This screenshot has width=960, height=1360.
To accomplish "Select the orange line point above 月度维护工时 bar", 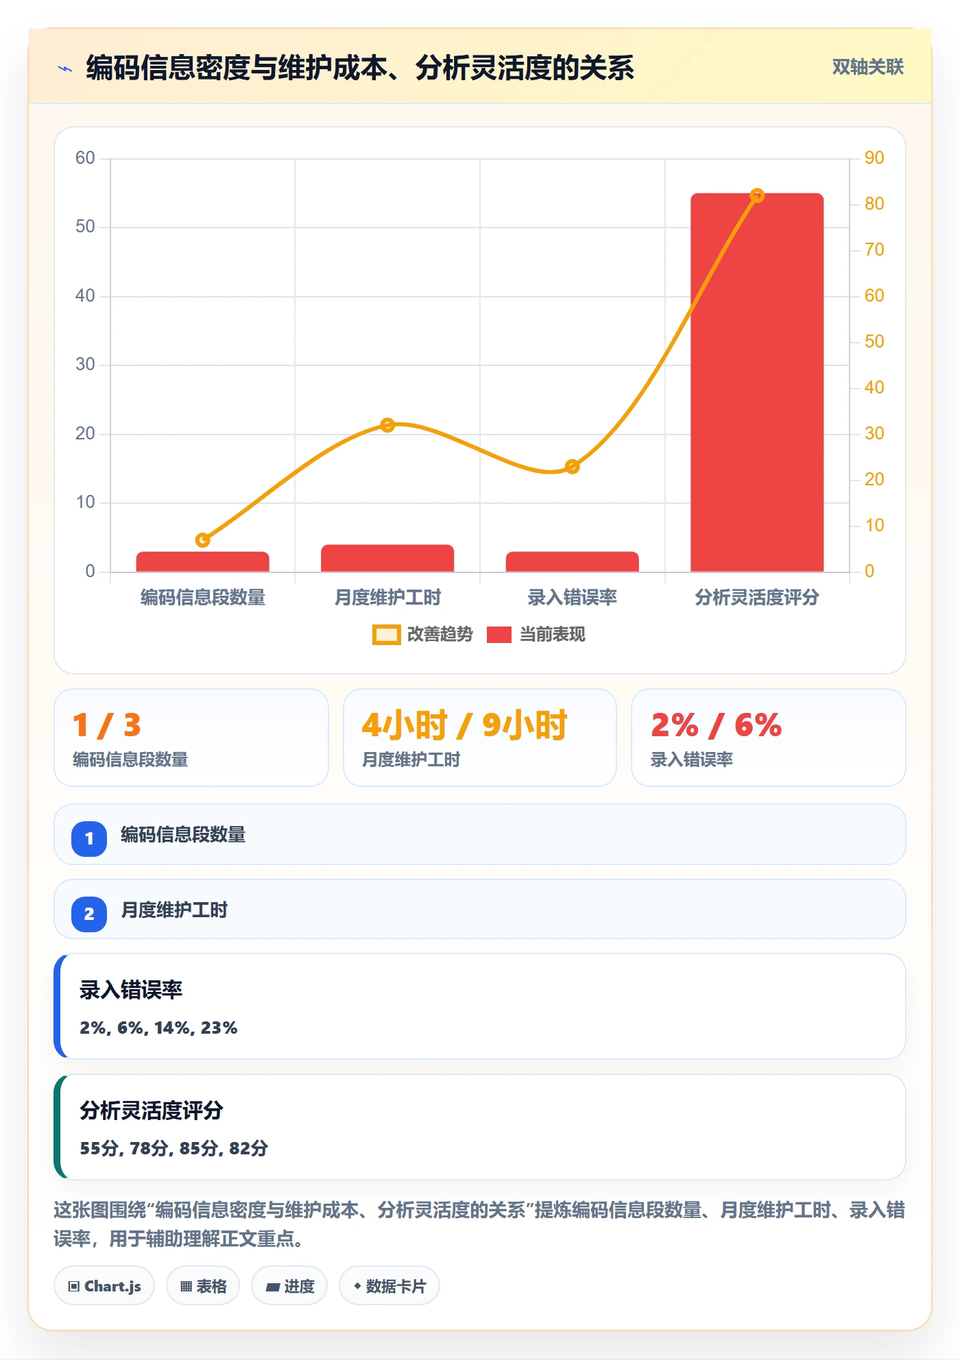I will click(387, 425).
